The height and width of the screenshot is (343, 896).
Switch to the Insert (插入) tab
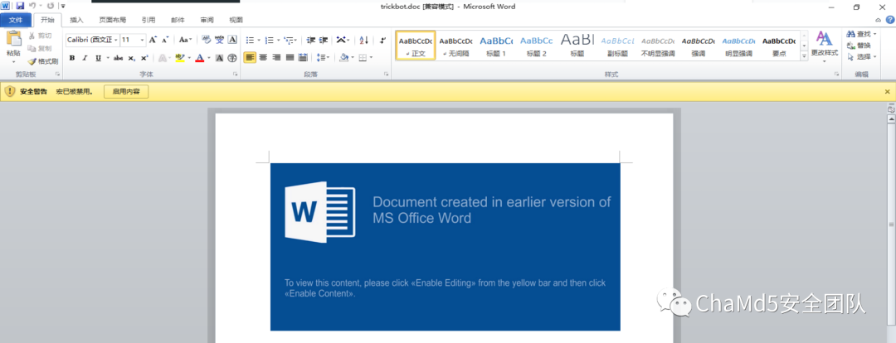(x=76, y=20)
